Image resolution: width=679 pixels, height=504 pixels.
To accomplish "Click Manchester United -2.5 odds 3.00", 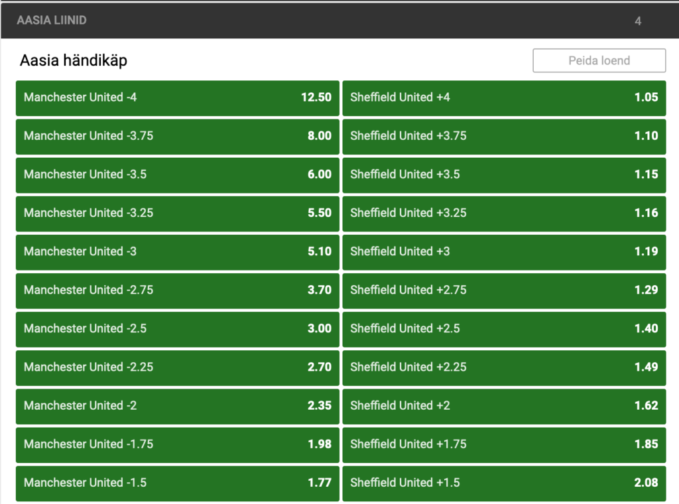I will 177,328.
